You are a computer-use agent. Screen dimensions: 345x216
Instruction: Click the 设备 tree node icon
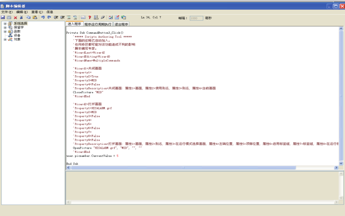click(10, 35)
